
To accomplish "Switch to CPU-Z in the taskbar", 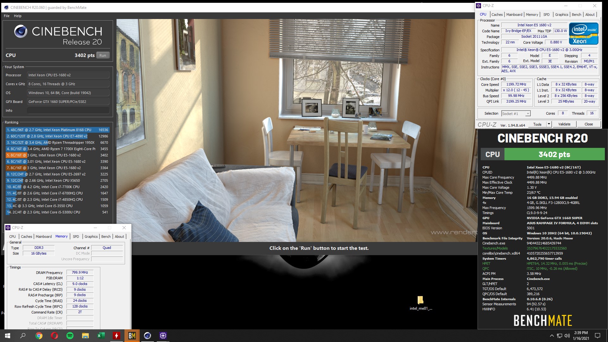I will tap(163, 336).
